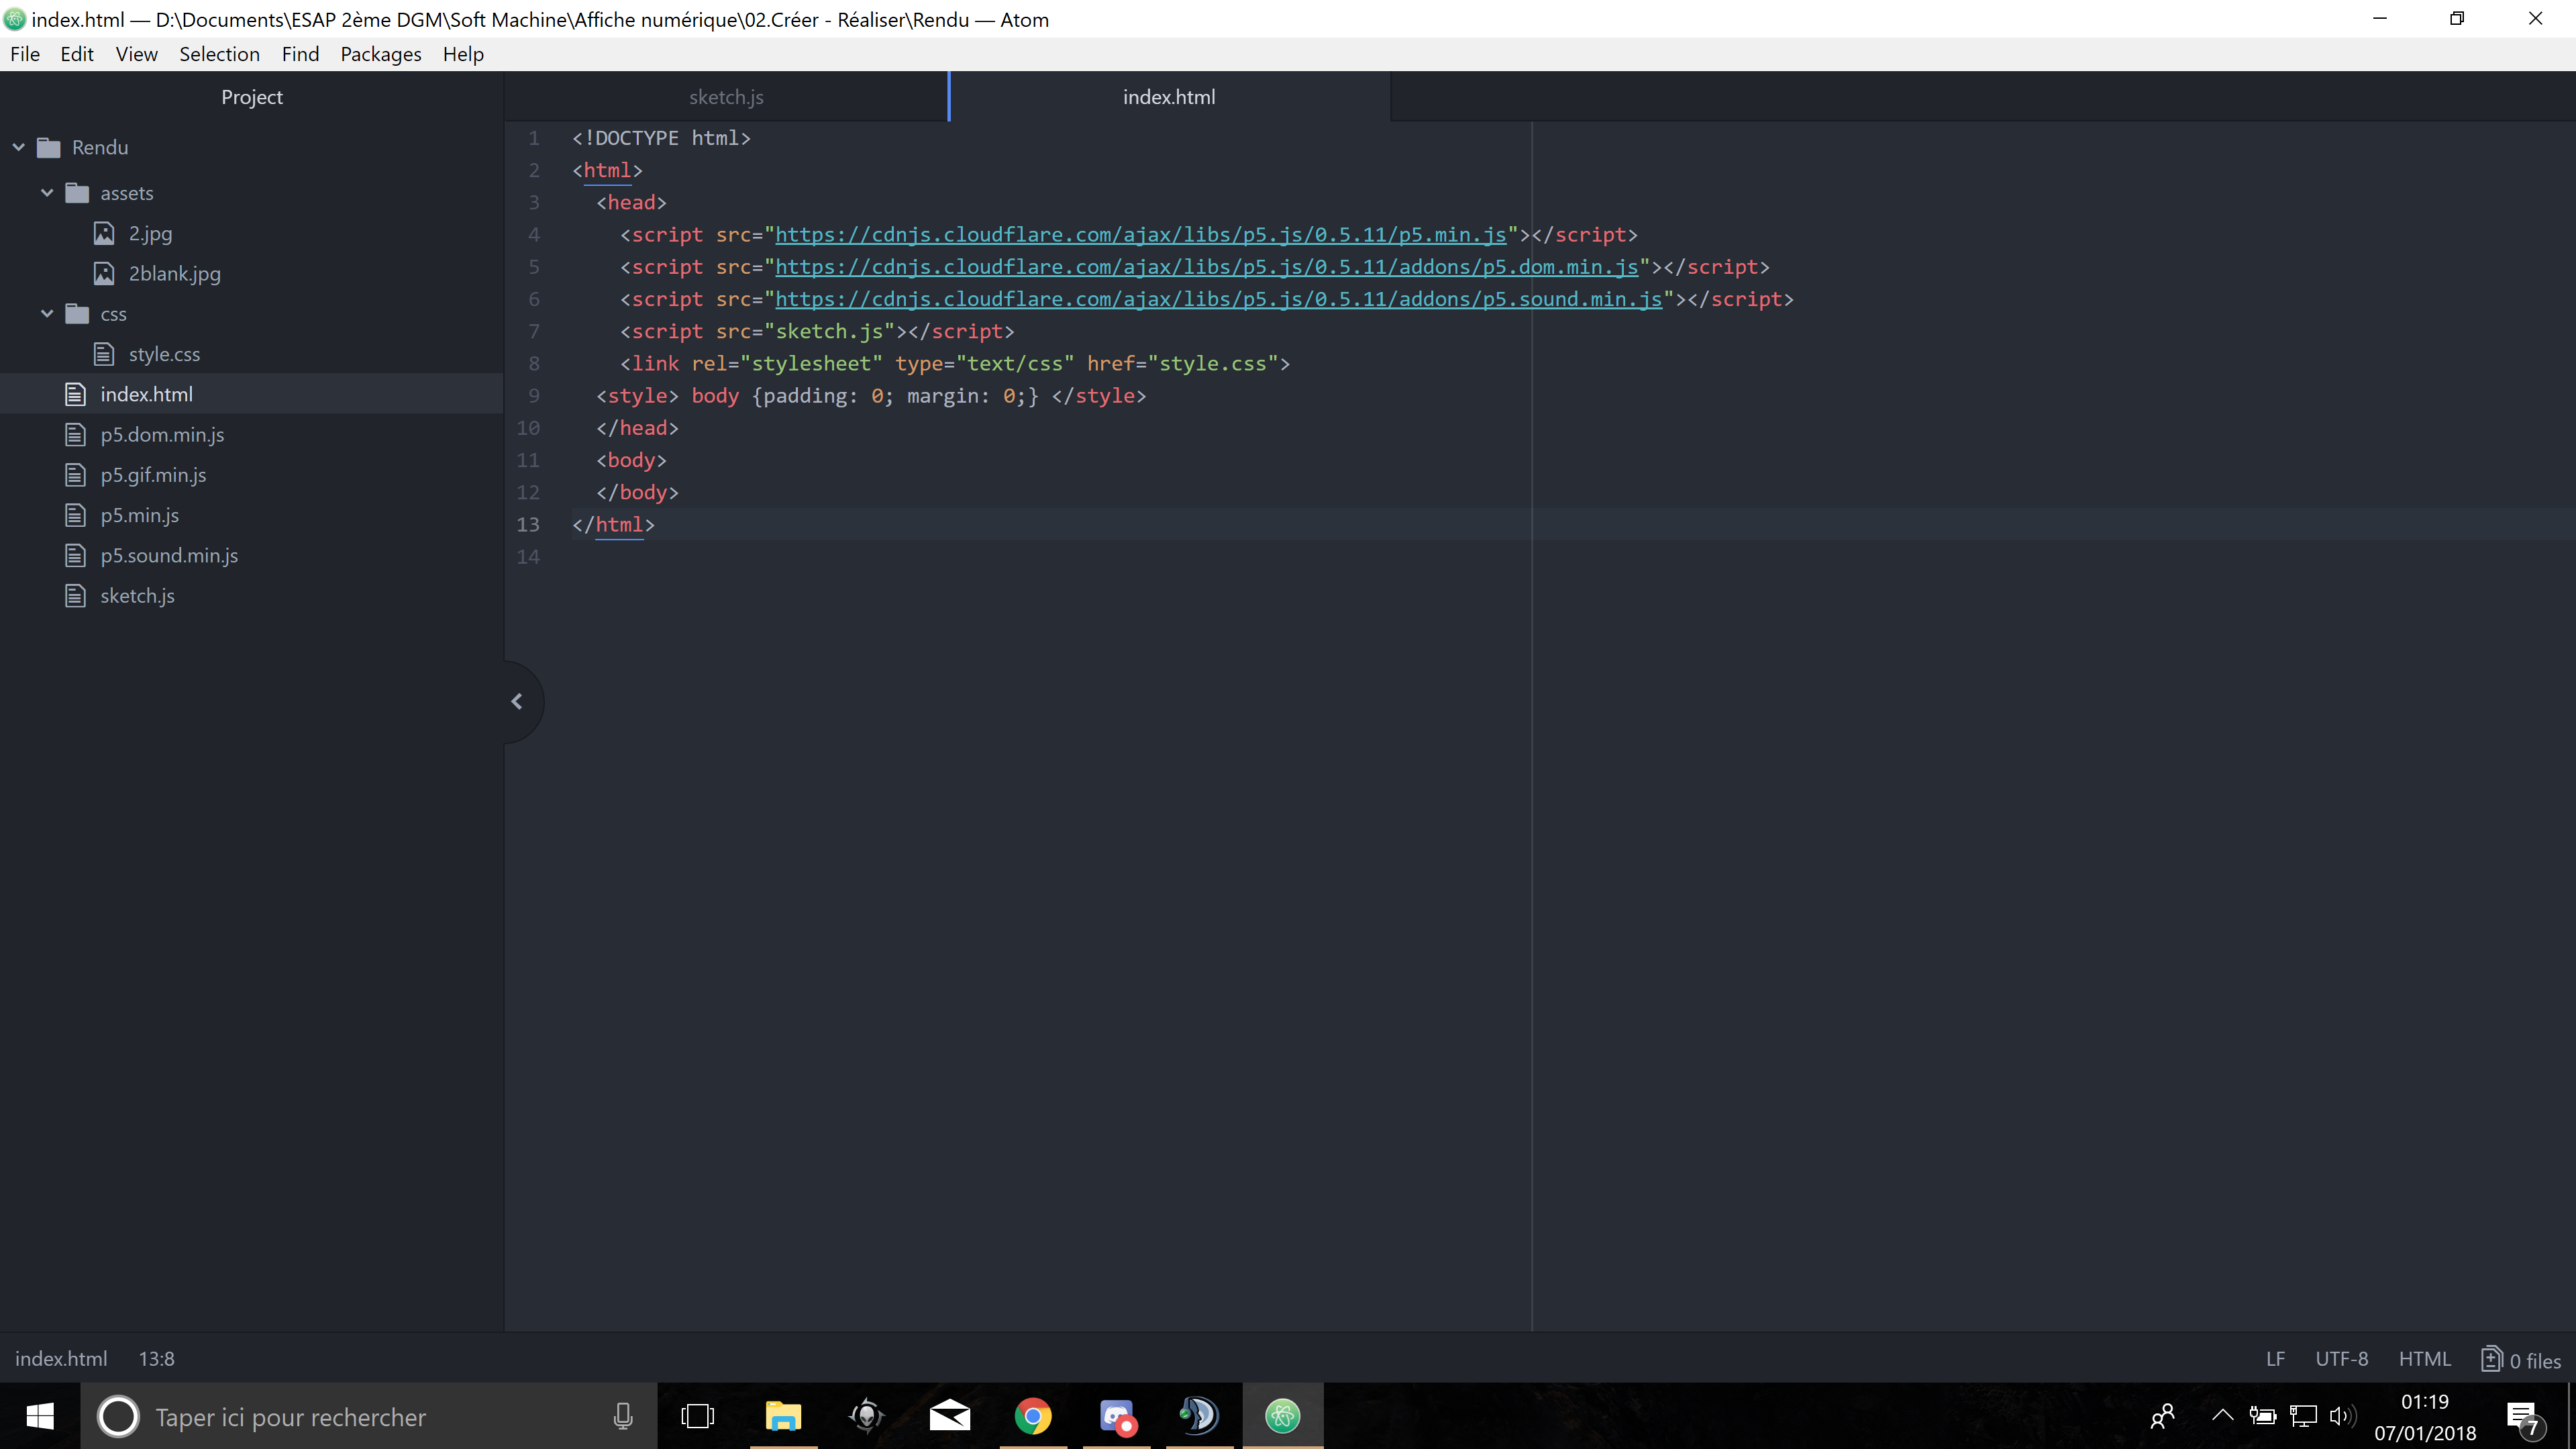Open Chrome from the taskbar
Image resolution: width=2576 pixels, height=1449 pixels.
[1033, 1416]
